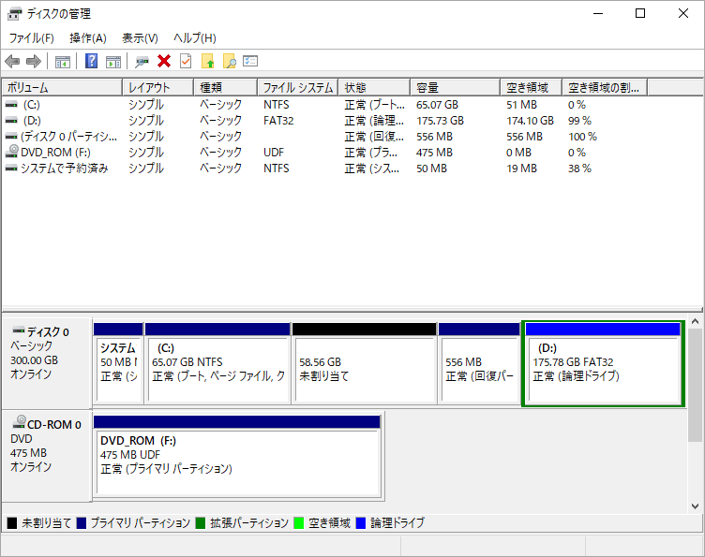
Task: Click the disk pane scroll up arrow
Action: coord(695,321)
